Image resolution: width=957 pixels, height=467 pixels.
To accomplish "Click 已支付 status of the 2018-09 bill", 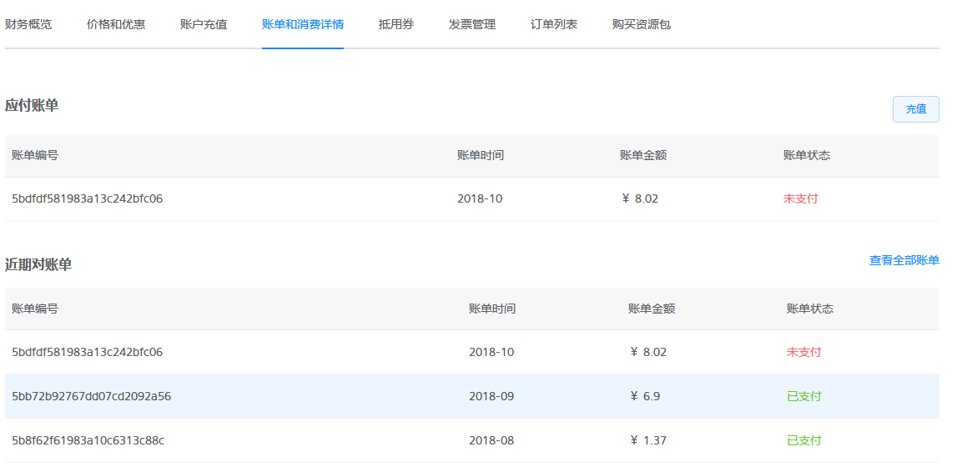I will tap(803, 396).
